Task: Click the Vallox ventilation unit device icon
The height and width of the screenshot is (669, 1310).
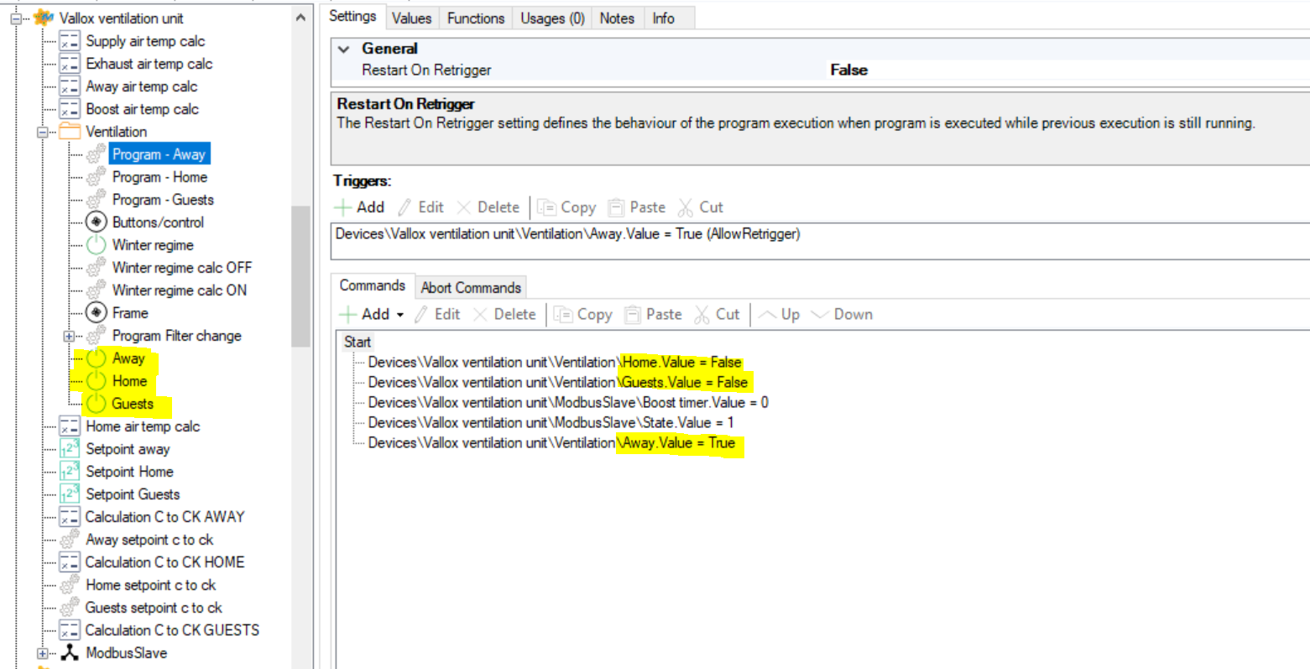Action: click(44, 18)
